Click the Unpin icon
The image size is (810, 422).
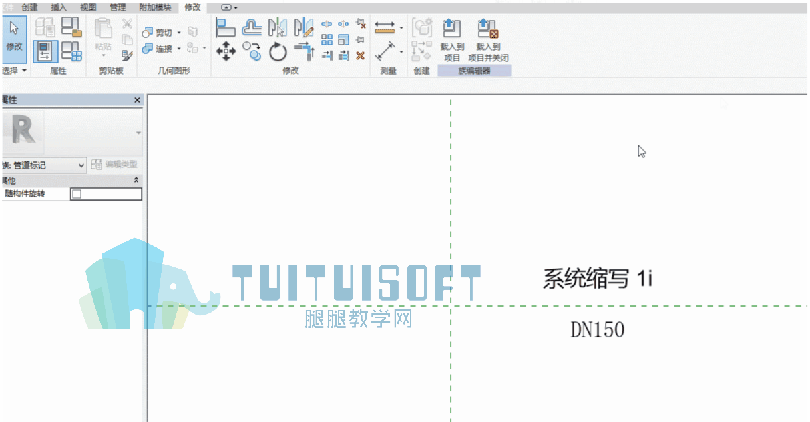(361, 24)
